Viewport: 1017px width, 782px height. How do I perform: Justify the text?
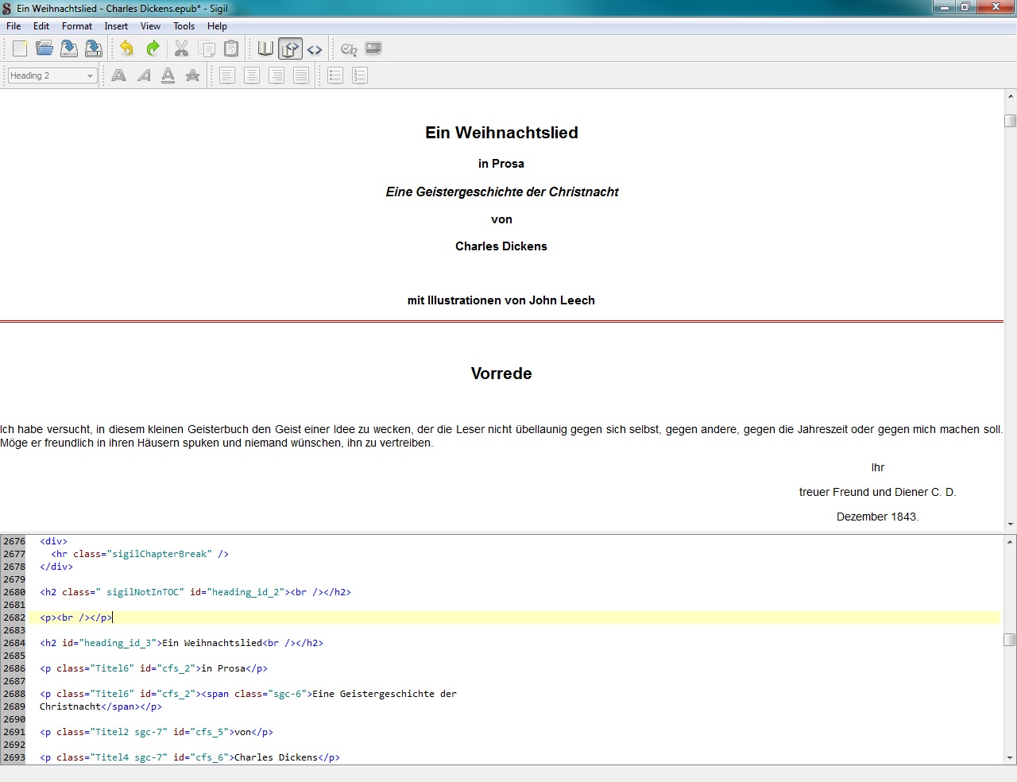pos(301,75)
